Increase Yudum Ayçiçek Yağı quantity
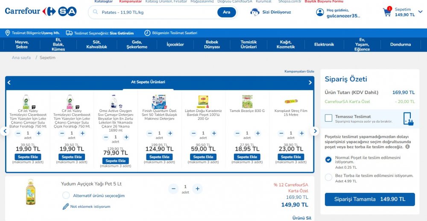Viewport: 427px width, 221px height. coord(197,189)
